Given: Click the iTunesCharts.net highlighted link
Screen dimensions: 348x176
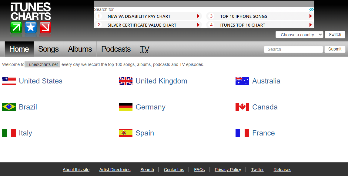Looking at the screenshot, I should 42,64.
